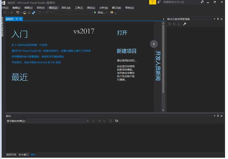Close the Solution Explorer panel
Viewport: 228px width, 159px height.
221,19
